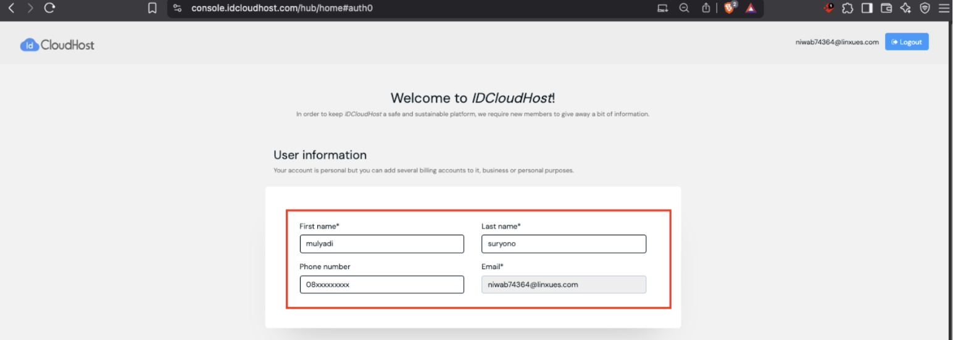
Task: Go back to the previous page
Action: (11, 8)
